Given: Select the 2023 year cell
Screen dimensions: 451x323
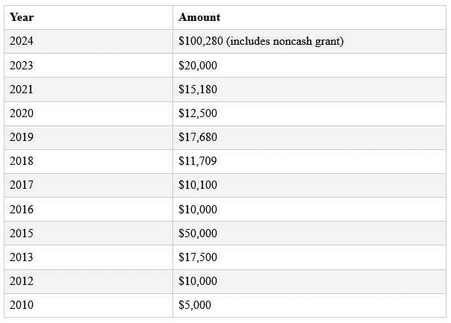Looking at the screenshot, I should [88, 66].
